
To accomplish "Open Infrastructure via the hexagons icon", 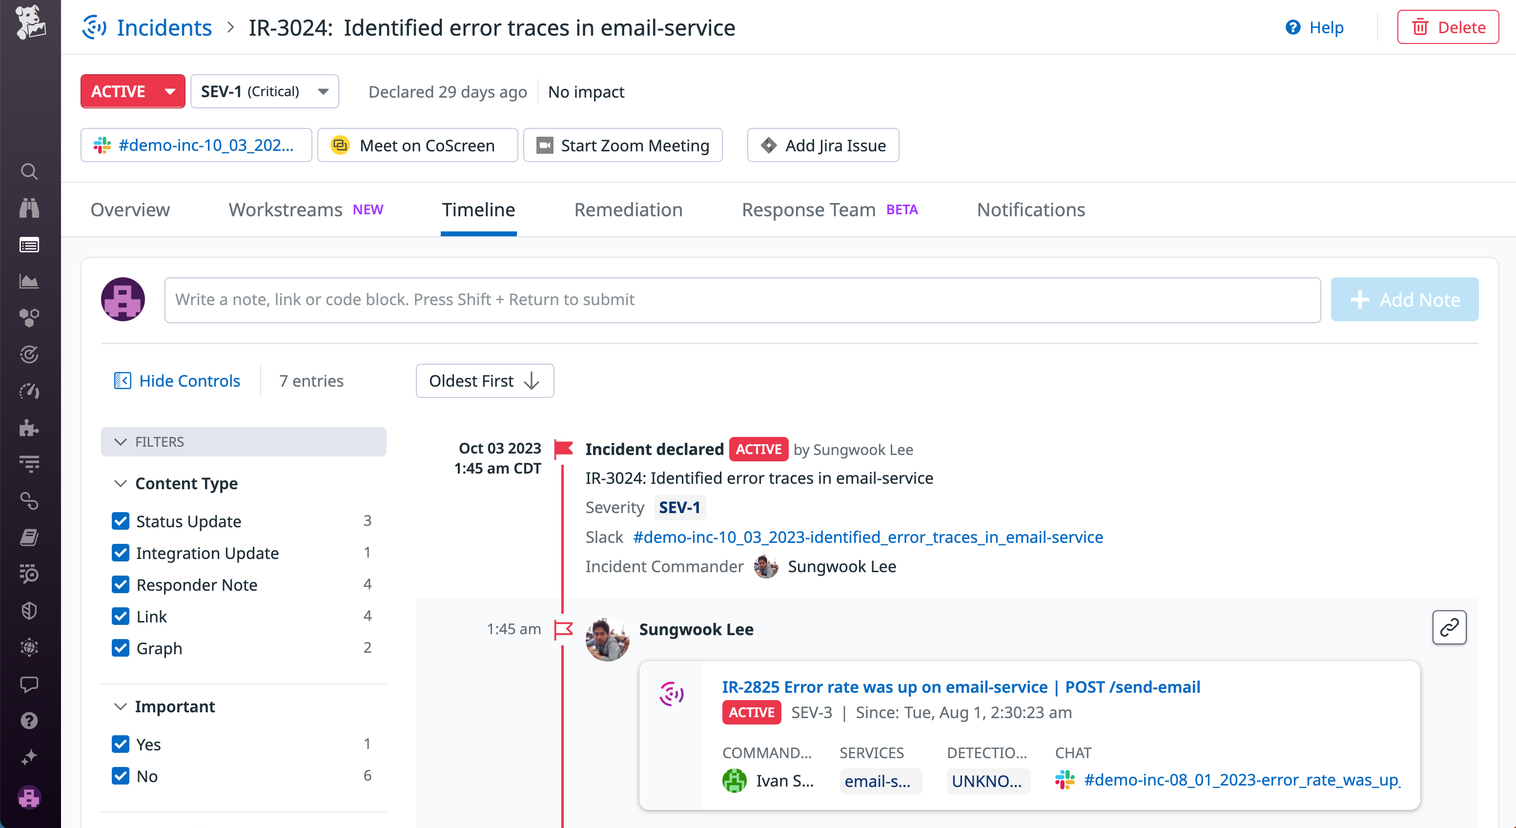I will coord(29,318).
